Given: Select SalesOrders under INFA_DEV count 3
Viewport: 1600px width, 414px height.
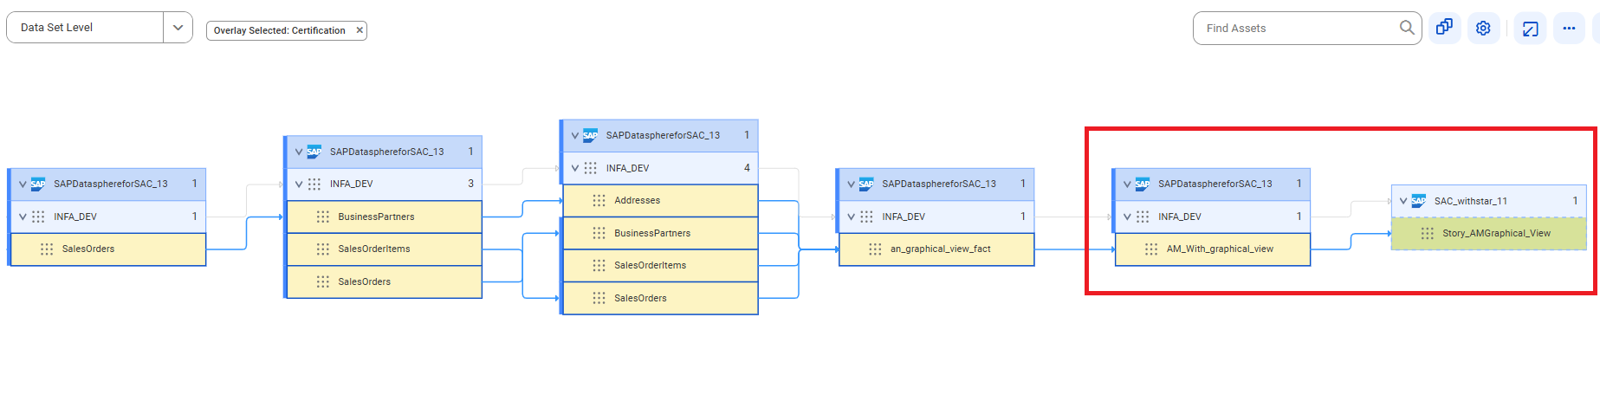Looking at the screenshot, I should point(384,281).
